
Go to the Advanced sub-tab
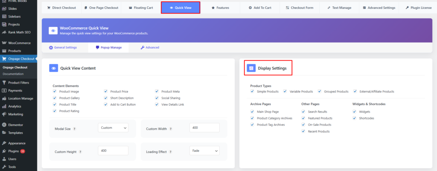[150, 47]
